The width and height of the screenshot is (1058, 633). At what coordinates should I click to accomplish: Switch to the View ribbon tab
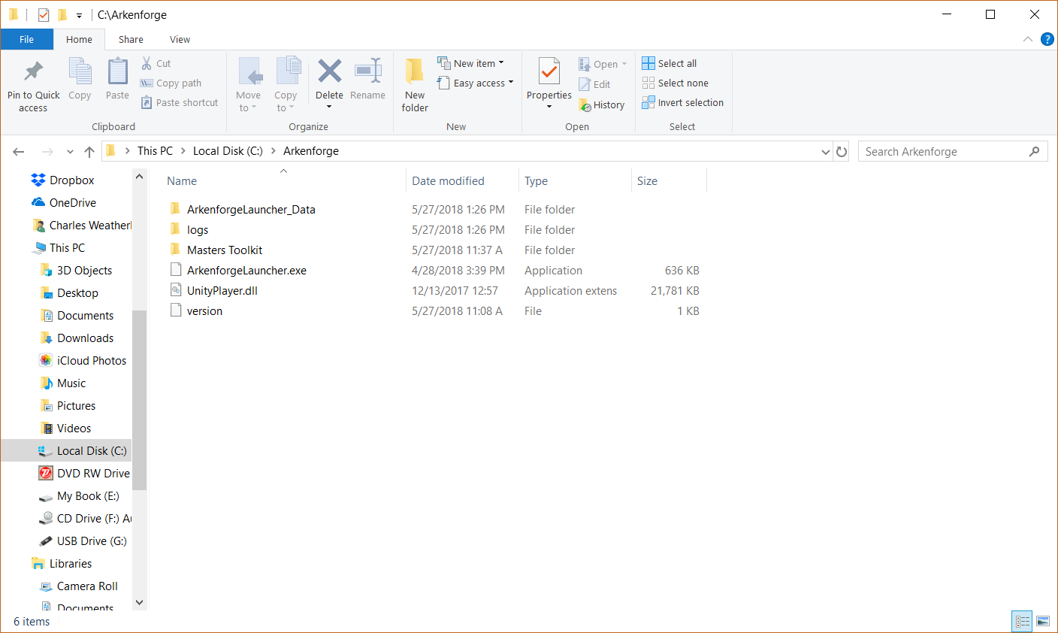pyautogui.click(x=180, y=40)
